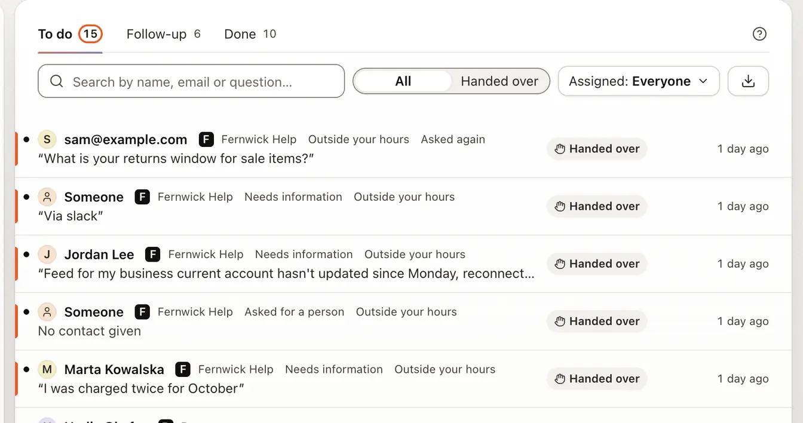This screenshot has height=423, width=803.
Task: Switch to the Done tab
Action: tap(250, 34)
